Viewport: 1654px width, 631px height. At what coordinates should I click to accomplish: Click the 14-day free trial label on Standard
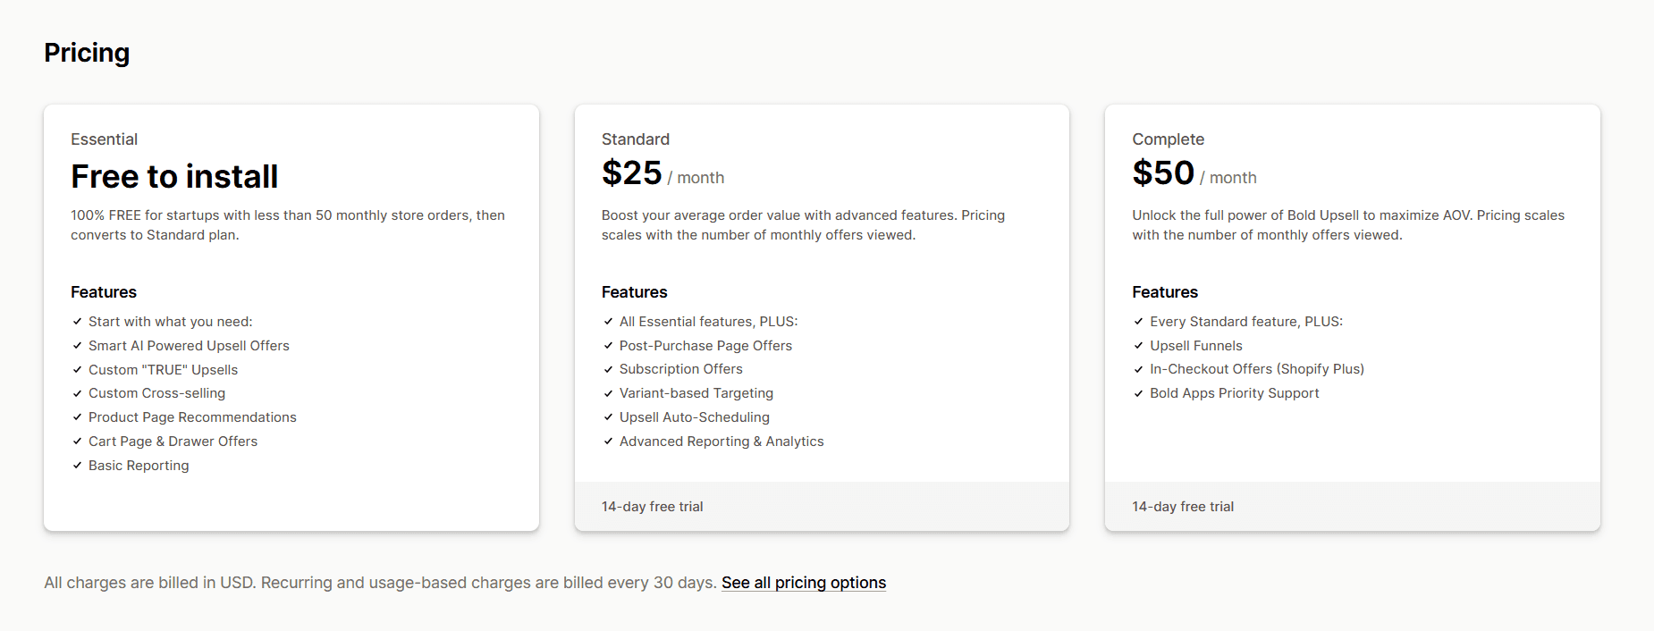[652, 506]
